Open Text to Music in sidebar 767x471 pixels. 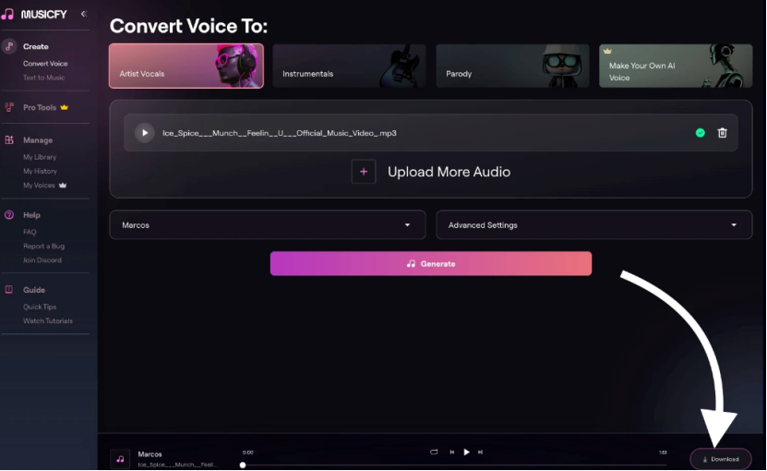[x=44, y=78]
